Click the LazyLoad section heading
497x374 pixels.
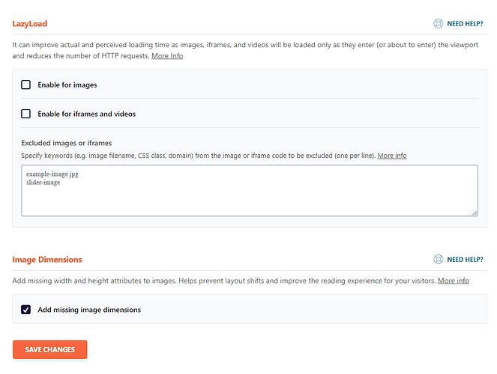point(30,24)
